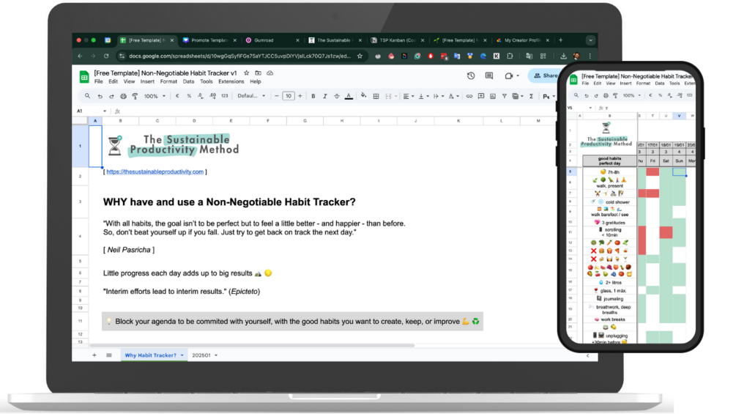The width and height of the screenshot is (736, 414).
Task: Open the 123 number format menu in laptop toolbar
Action: click(224, 96)
